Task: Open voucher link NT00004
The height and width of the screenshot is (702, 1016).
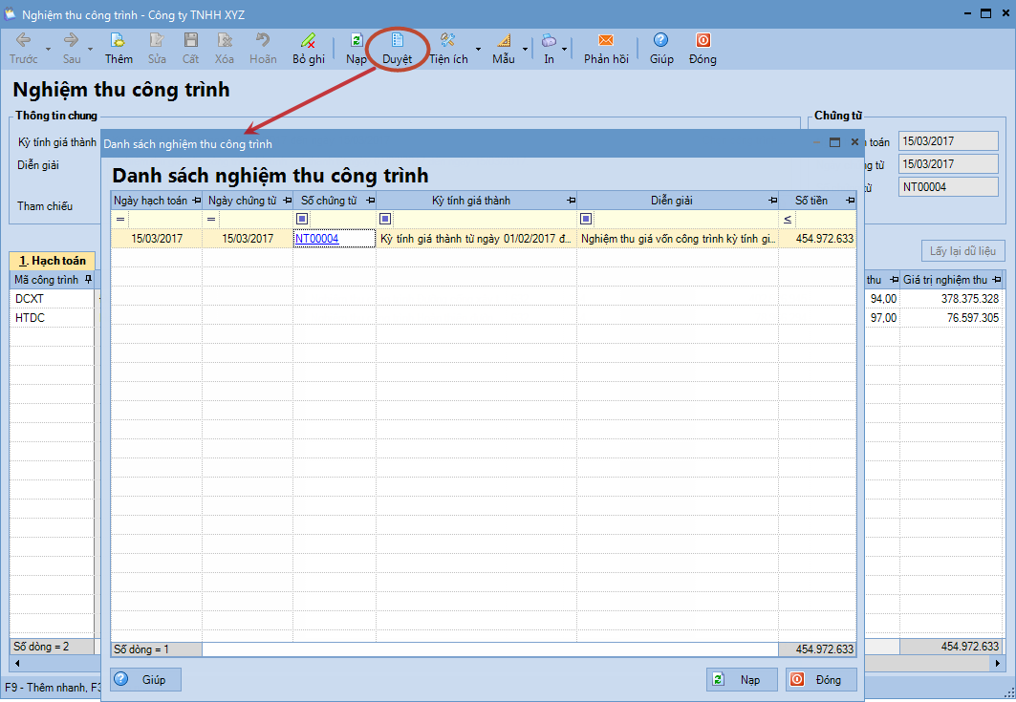Action: coord(316,239)
